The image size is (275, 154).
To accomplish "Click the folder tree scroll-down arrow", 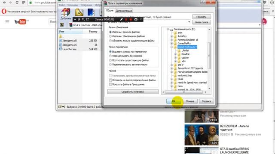I will point(209,89).
